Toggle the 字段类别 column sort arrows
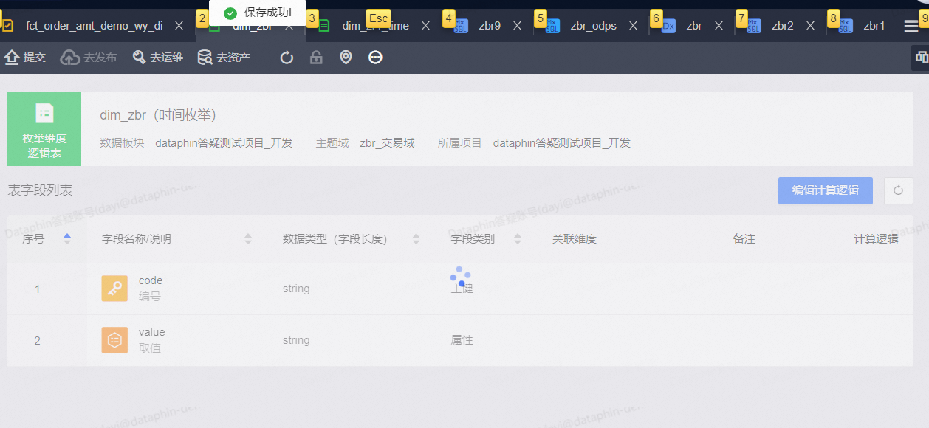 tap(517, 238)
